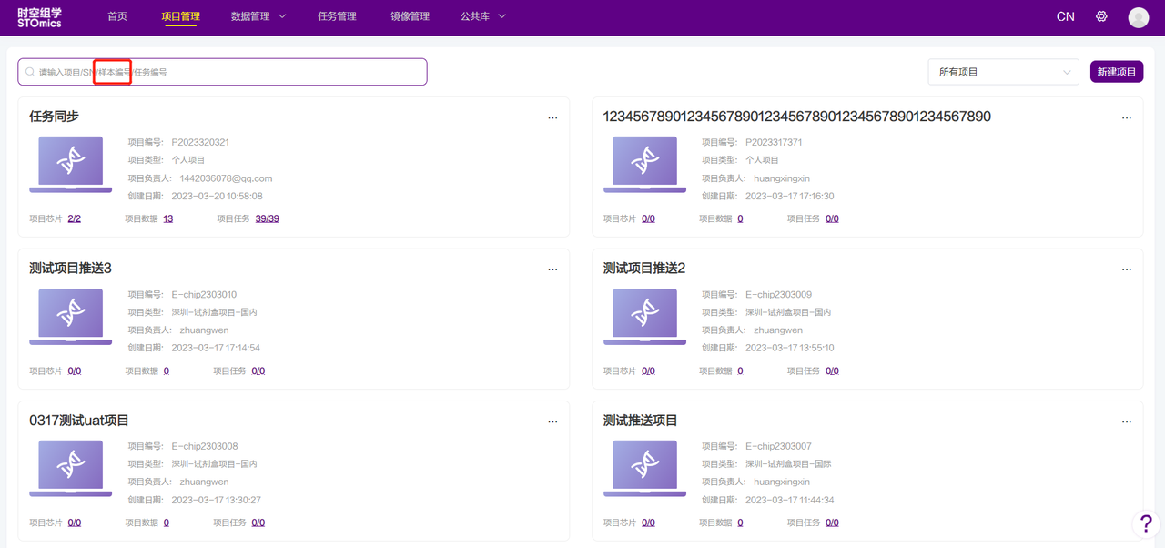Viewport: 1165px width, 548px height.
Task: Open the 39/39 project tasks link
Action: tap(267, 218)
